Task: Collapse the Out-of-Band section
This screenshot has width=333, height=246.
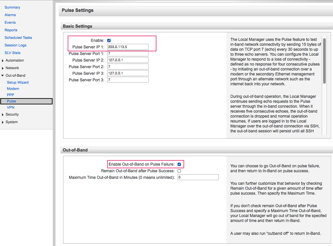Action: coord(3,76)
